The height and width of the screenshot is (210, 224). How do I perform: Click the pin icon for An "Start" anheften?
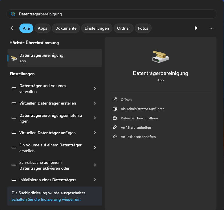pyautogui.click(x=115, y=127)
